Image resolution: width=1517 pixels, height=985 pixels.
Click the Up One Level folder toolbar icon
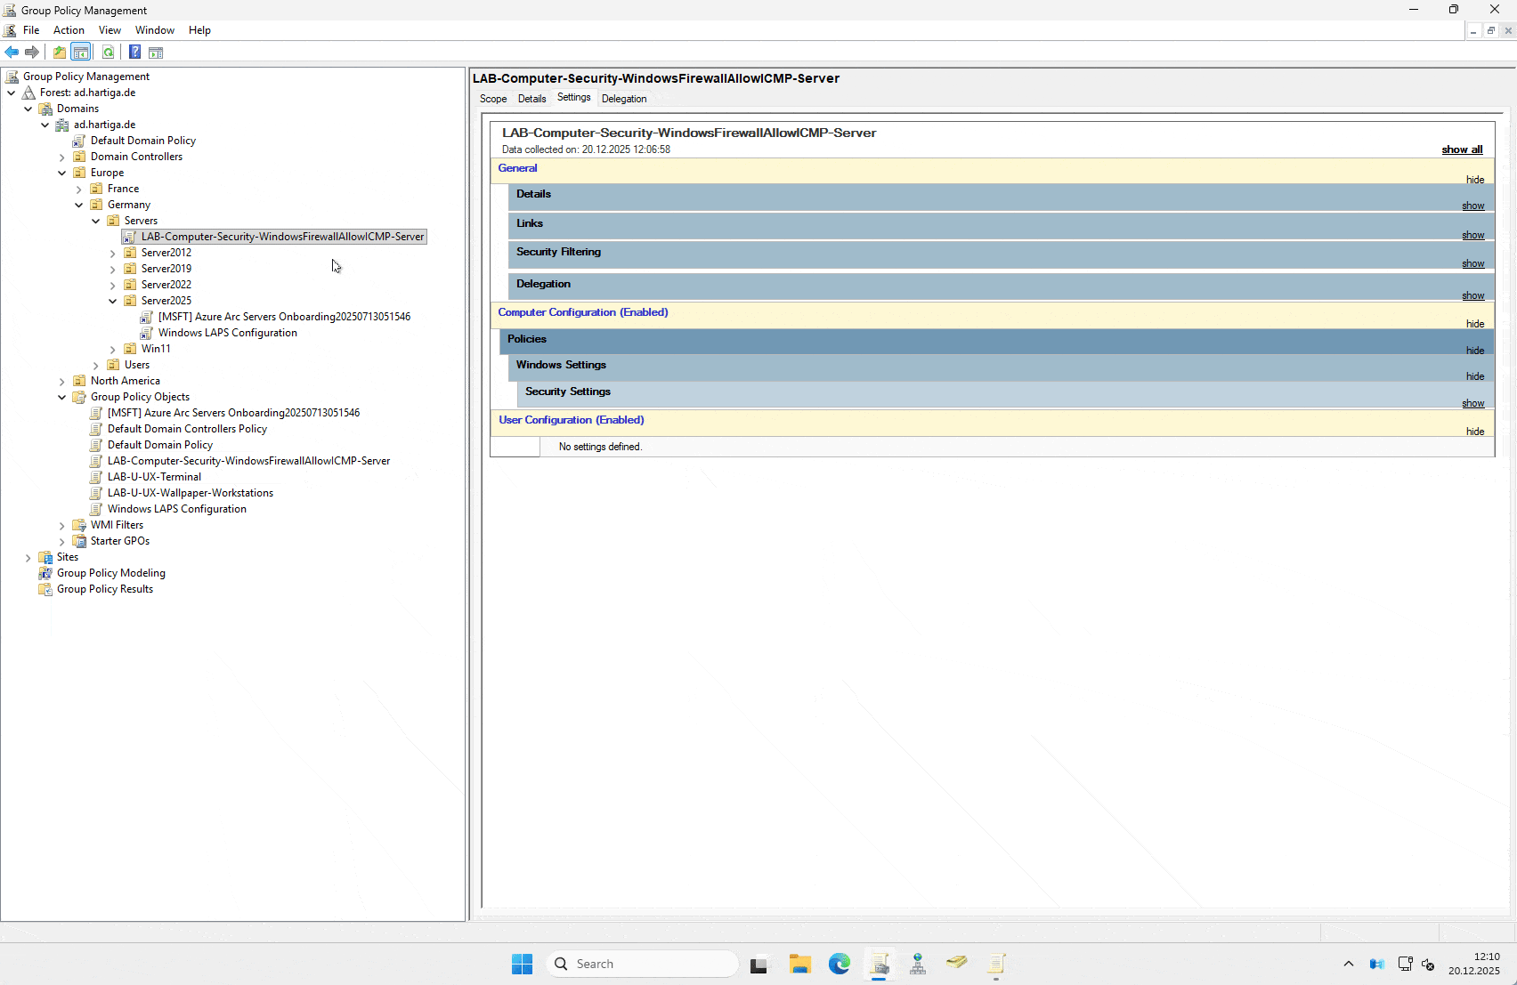[x=59, y=52]
